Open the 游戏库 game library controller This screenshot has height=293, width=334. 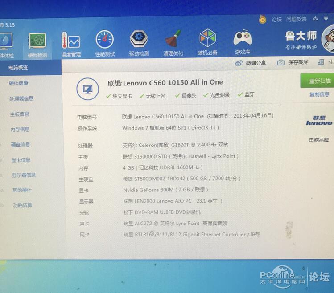(x=243, y=42)
